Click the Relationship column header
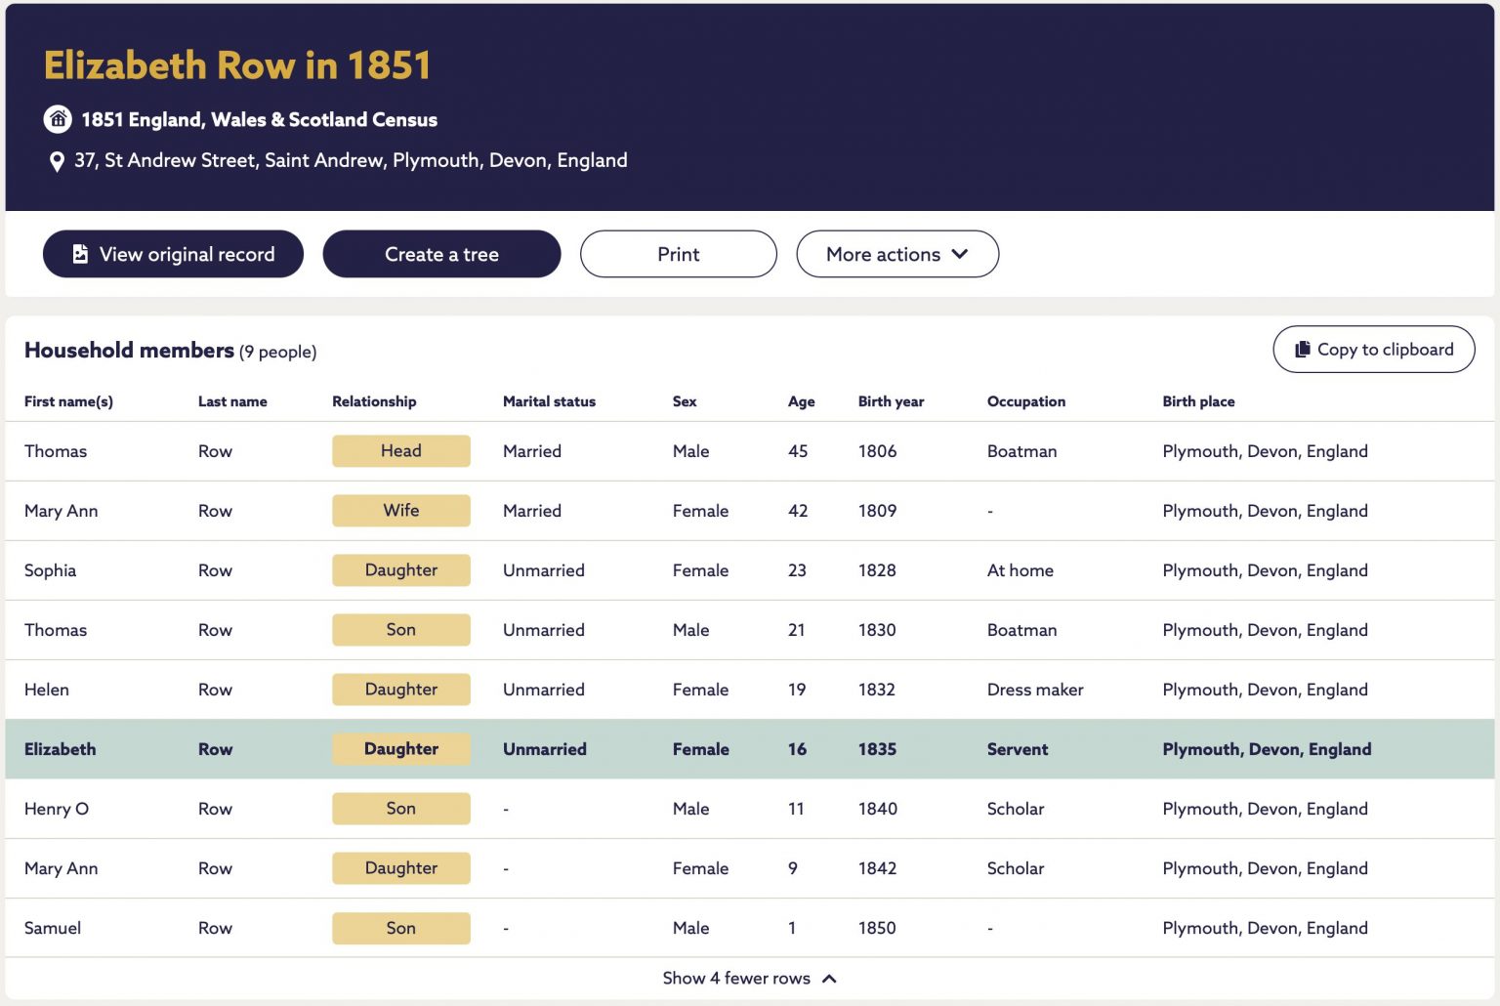 tap(374, 401)
